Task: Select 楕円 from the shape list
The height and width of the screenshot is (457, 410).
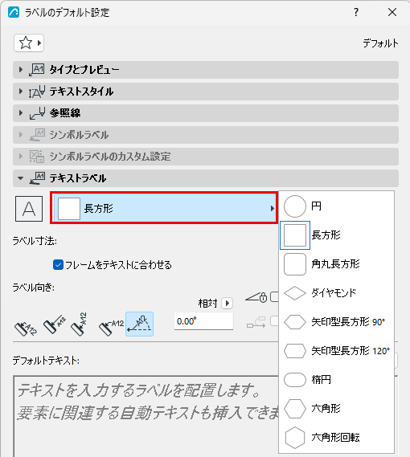Action: pos(337,379)
